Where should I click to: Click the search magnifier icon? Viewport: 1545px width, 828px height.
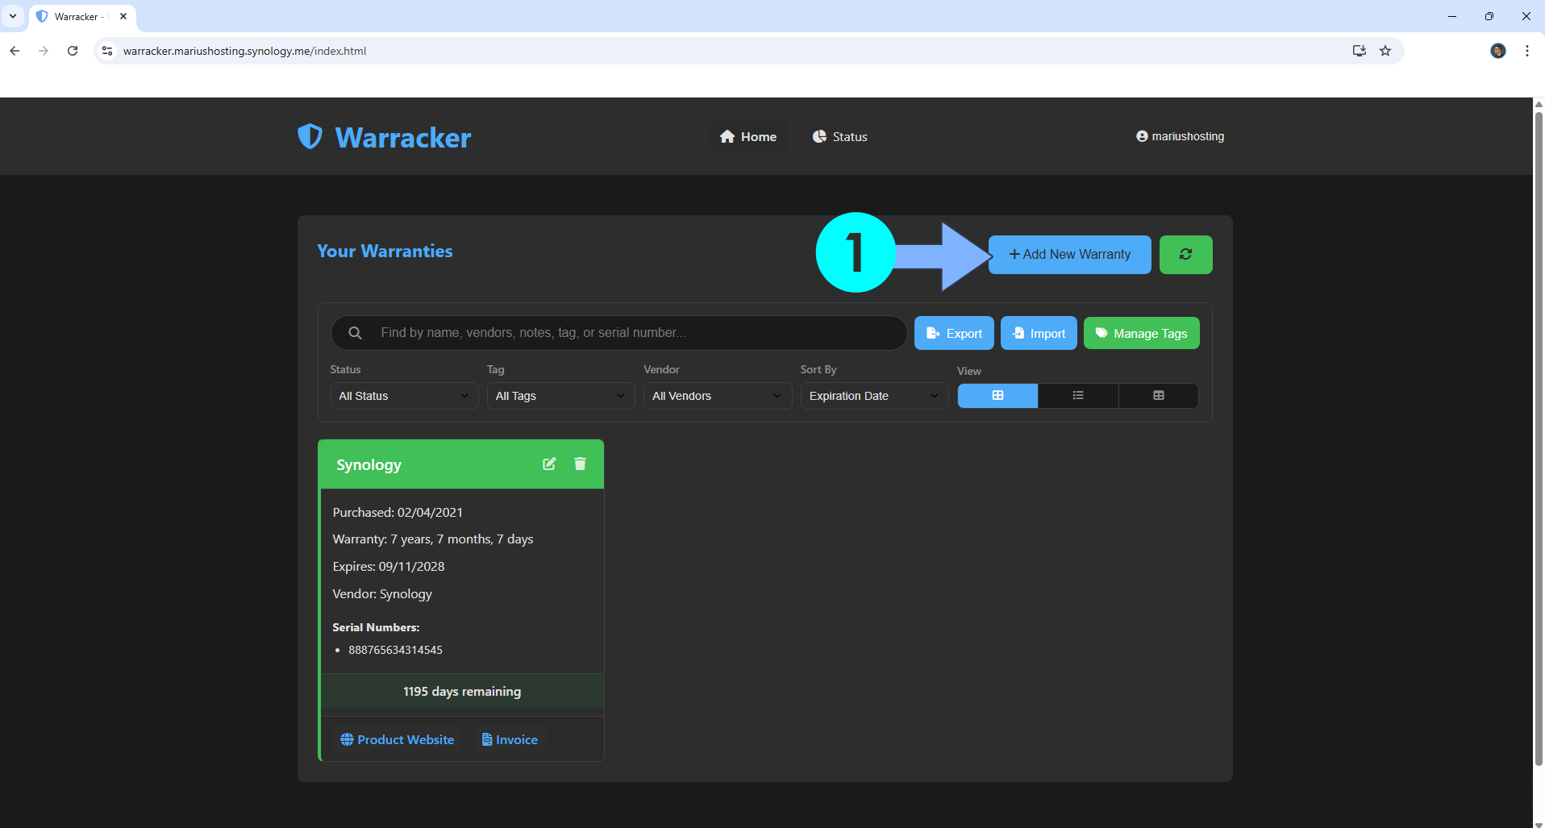tap(355, 333)
